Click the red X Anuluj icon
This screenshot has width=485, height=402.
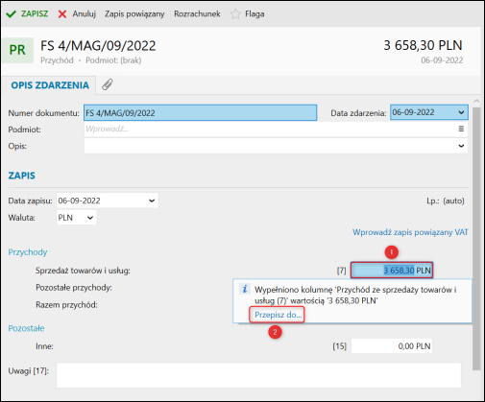click(62, 14)
